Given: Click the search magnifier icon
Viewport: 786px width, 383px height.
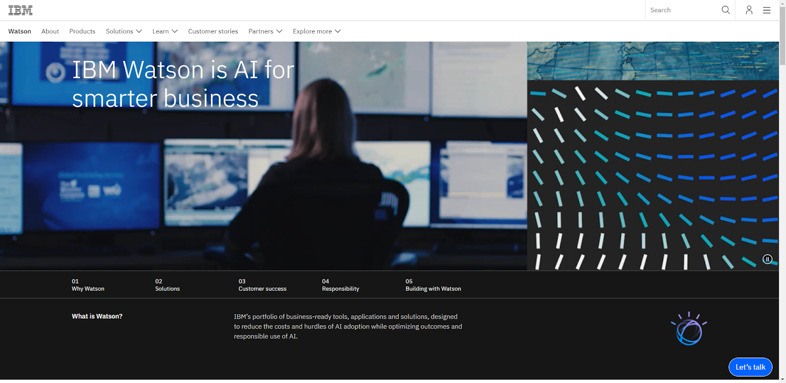Looking at the screenshot, I should 726,10.
